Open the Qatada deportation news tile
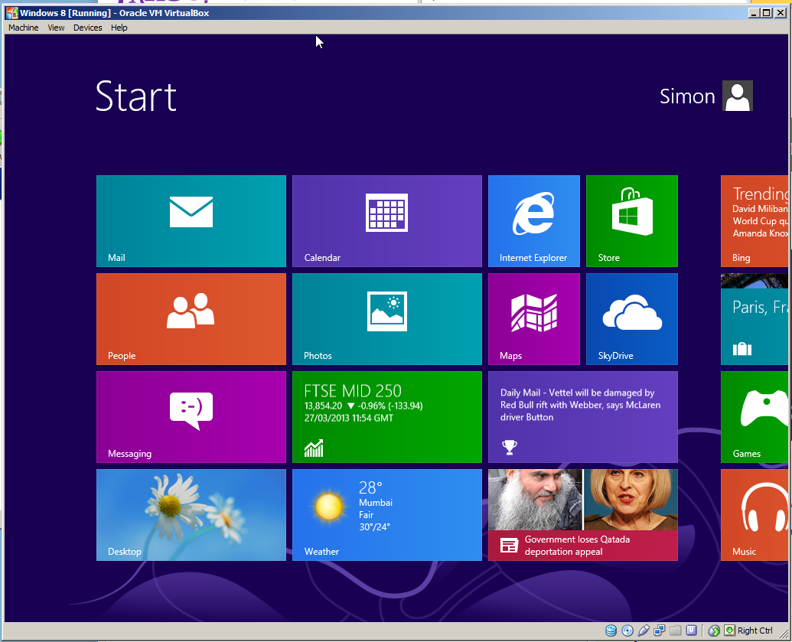Viewport: 792px width, 642px height. pyautogui.click(x=583, y=515)
